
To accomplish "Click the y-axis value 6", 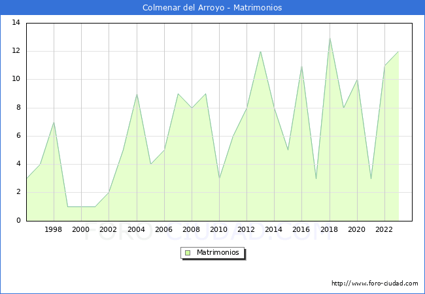I will [18, 136].
